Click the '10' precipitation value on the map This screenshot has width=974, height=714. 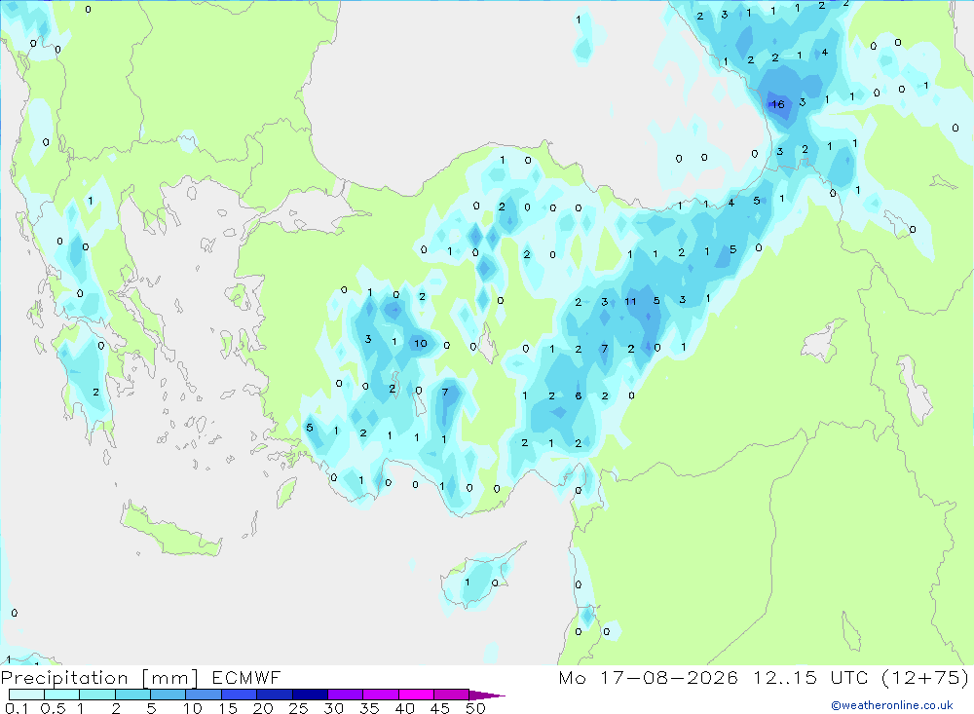[421, 343]
